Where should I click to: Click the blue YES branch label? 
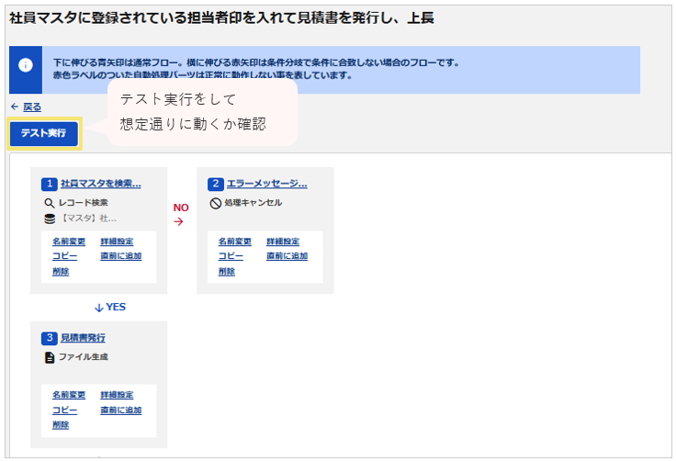tap(116, 307)
